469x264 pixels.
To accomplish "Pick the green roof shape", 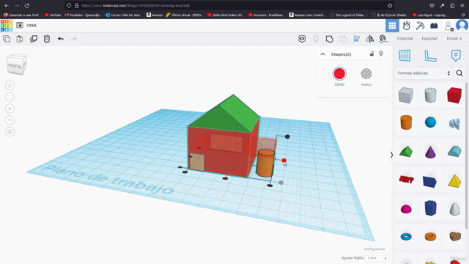I will tap(406, 152).
